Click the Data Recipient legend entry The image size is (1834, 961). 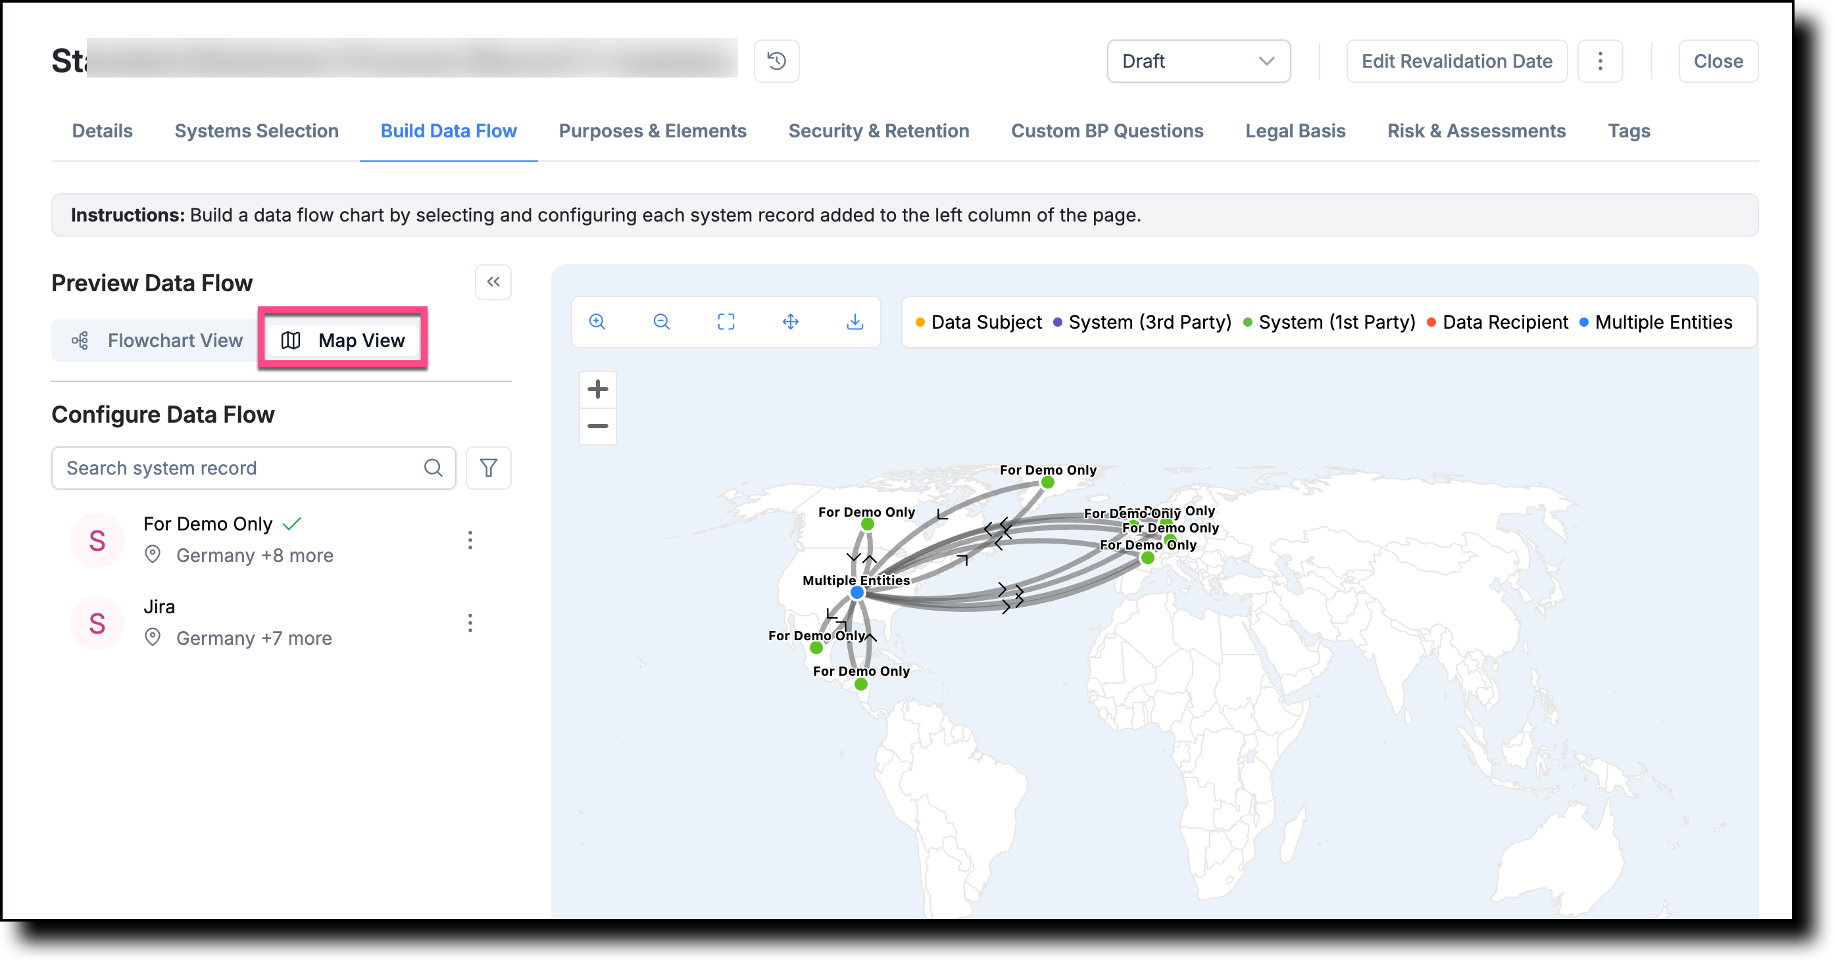(1497, 322)
